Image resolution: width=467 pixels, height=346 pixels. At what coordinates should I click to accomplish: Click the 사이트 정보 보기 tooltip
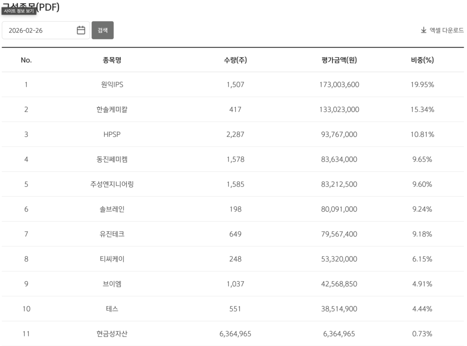tap(19, 11)
